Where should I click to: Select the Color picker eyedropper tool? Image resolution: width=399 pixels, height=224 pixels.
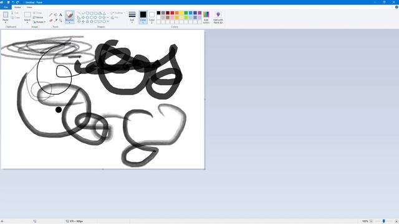55,21
